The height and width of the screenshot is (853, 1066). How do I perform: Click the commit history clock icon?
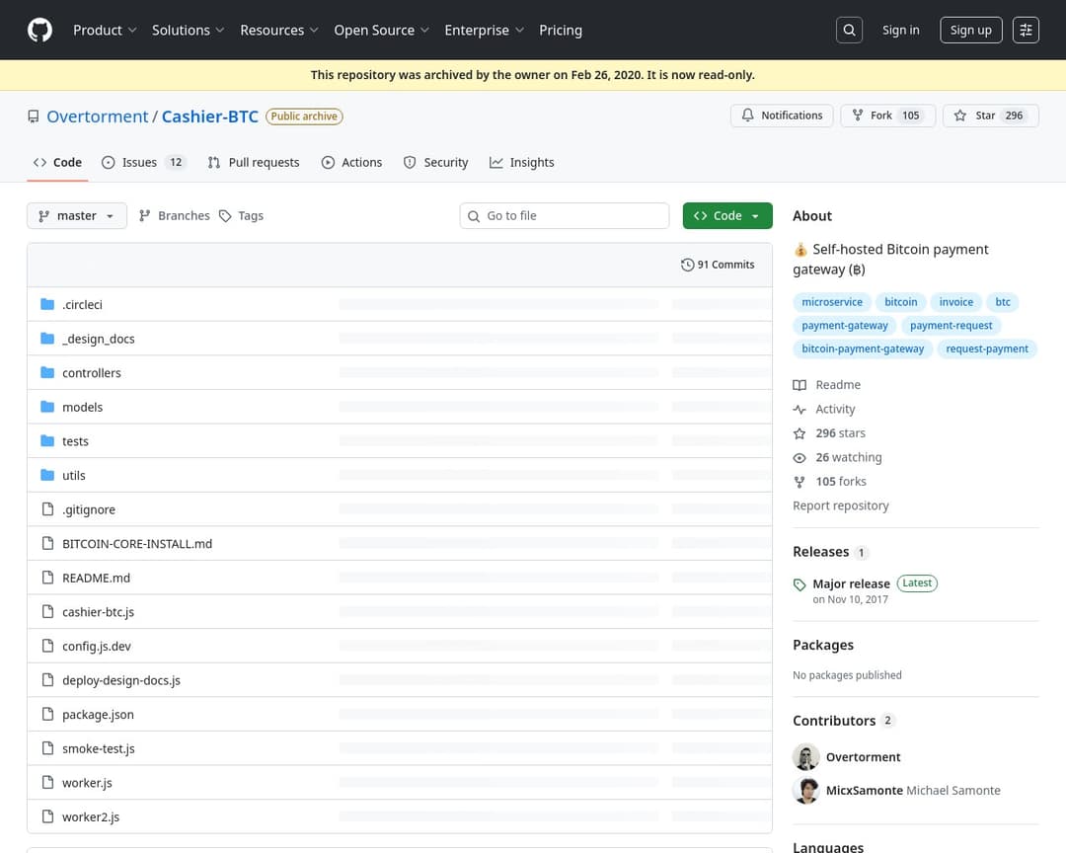[687, 265]
